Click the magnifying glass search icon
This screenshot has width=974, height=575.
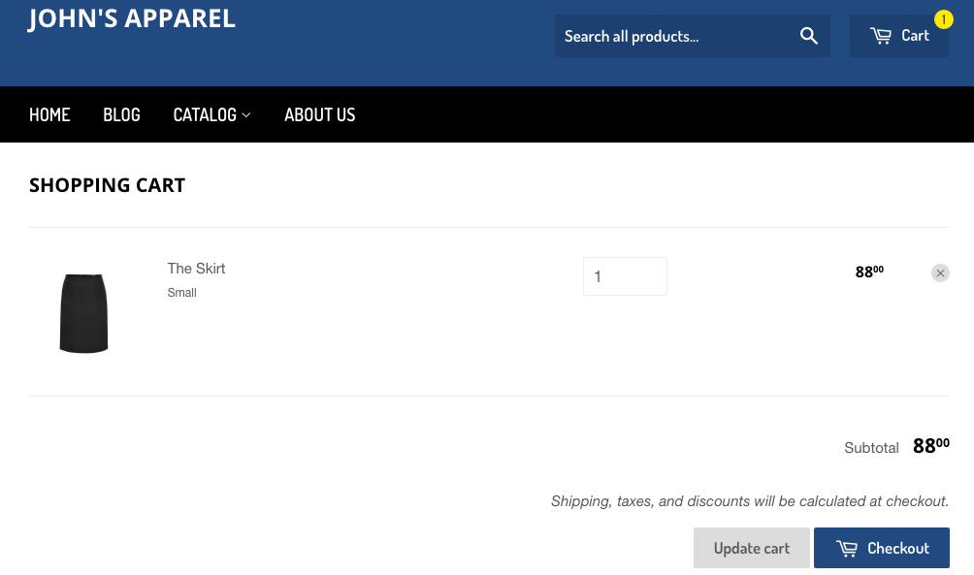pyautogui.click(x=808, y=36)
